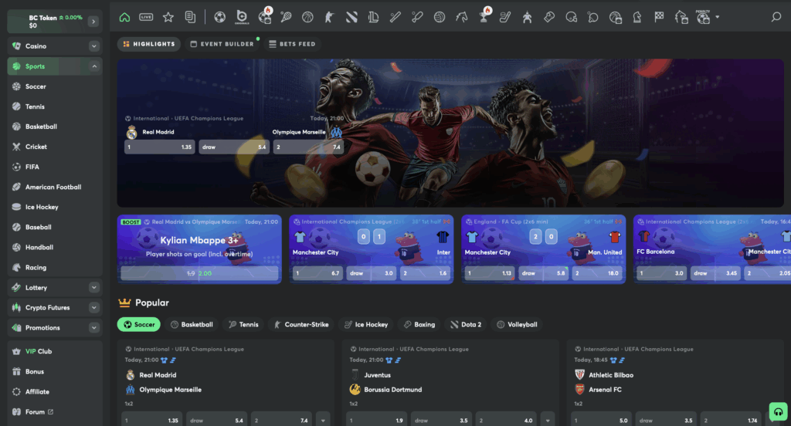Open American Football in the sidebar
The height and width of the screenshot is (426, 791).
55,187
